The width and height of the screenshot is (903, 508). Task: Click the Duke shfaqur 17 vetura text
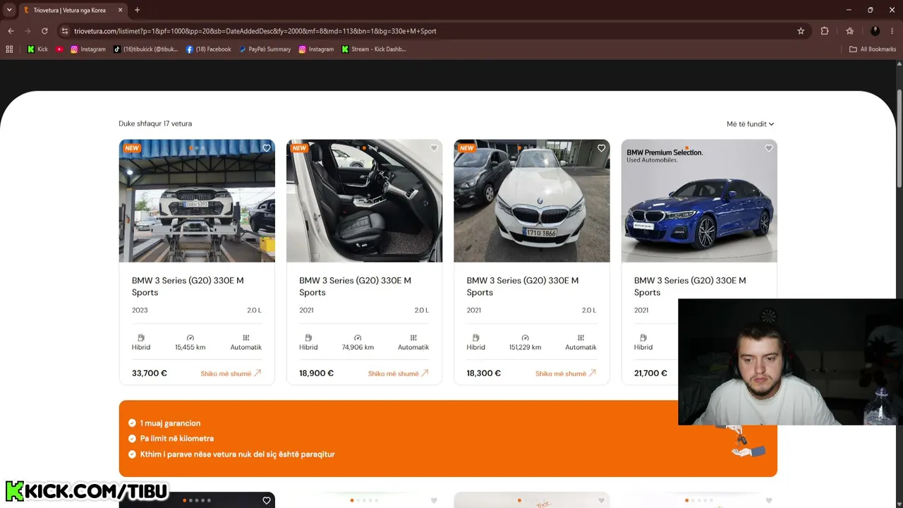pos(155,123)
